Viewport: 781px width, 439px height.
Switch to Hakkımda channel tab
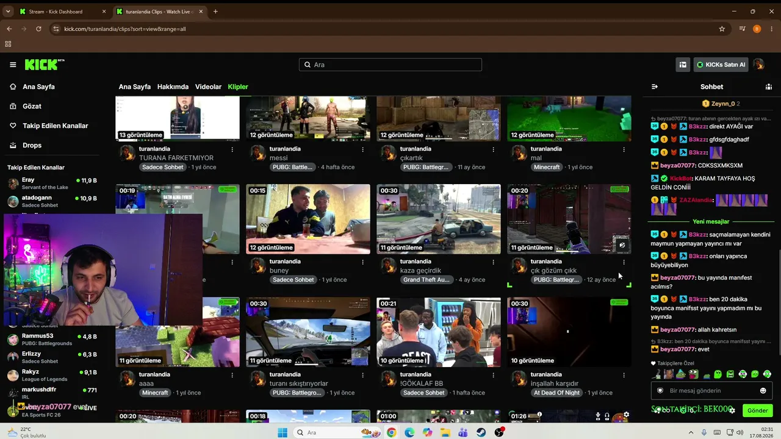tap(173, 87)
